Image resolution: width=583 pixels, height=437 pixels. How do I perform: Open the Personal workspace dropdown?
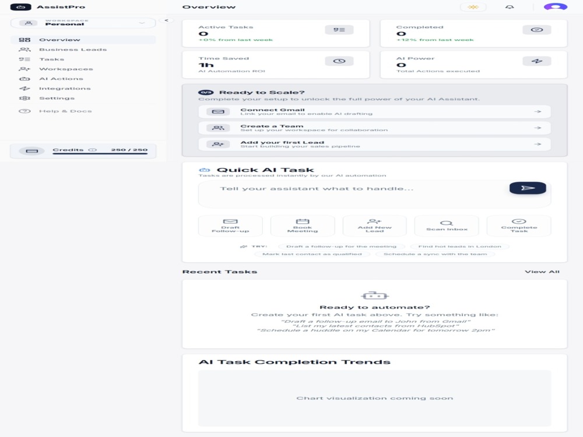click(83, 23)
